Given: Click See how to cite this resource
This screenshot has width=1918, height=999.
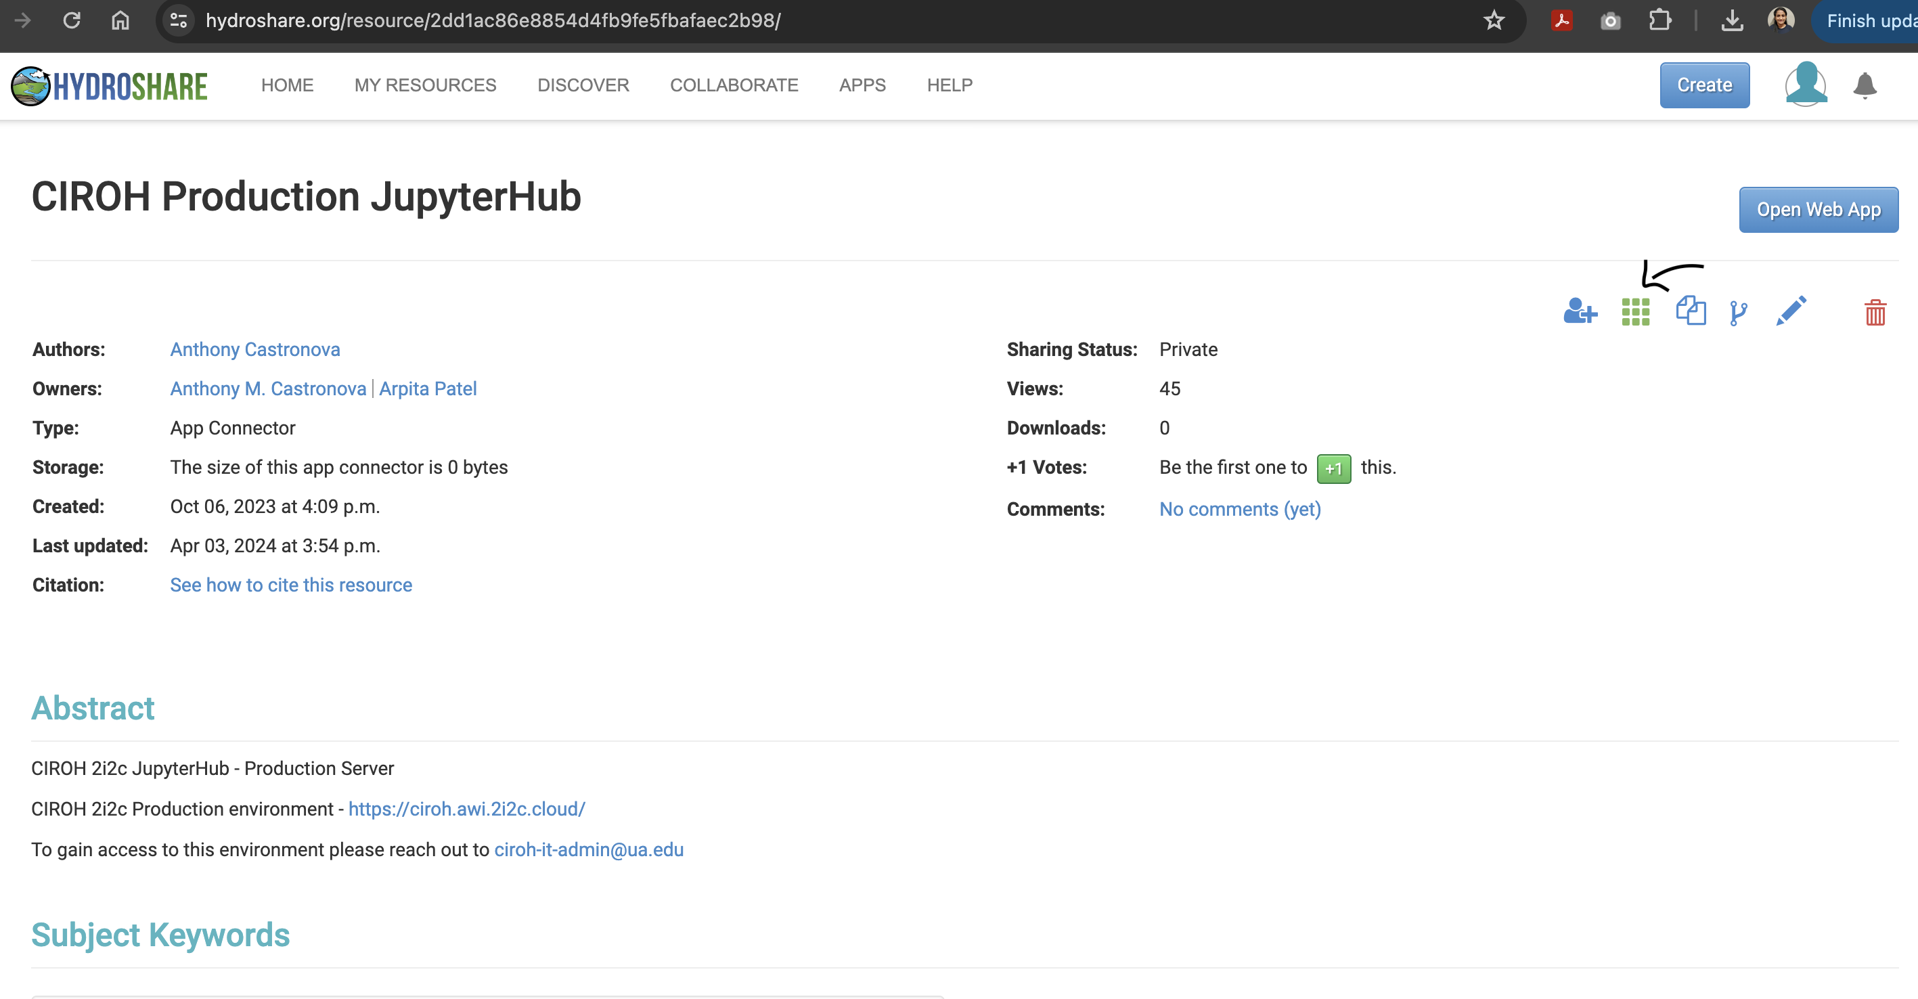Looking at the screenshot, I should [x=290, y=585].
